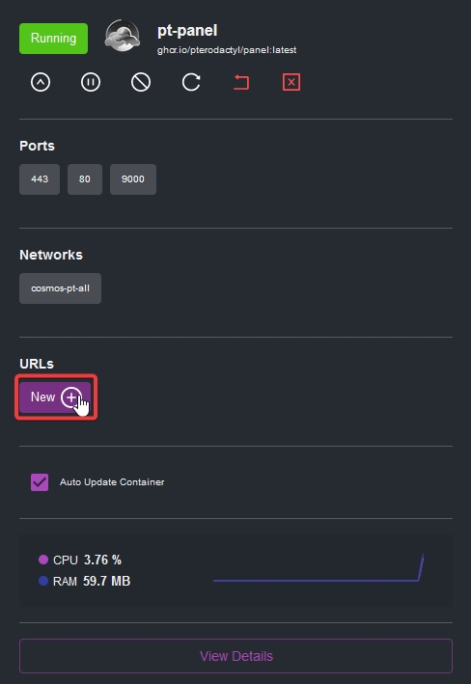471x684 pixels.
Task: Toggle the RAM series legend dot
Action: 43,581
